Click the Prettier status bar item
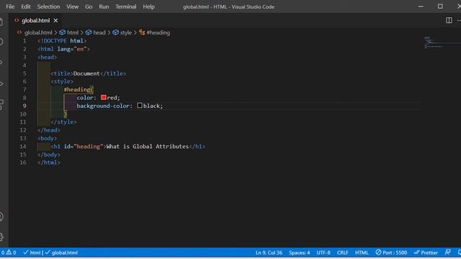This screenshot has height=259, width=461. [x=426, y=253]
